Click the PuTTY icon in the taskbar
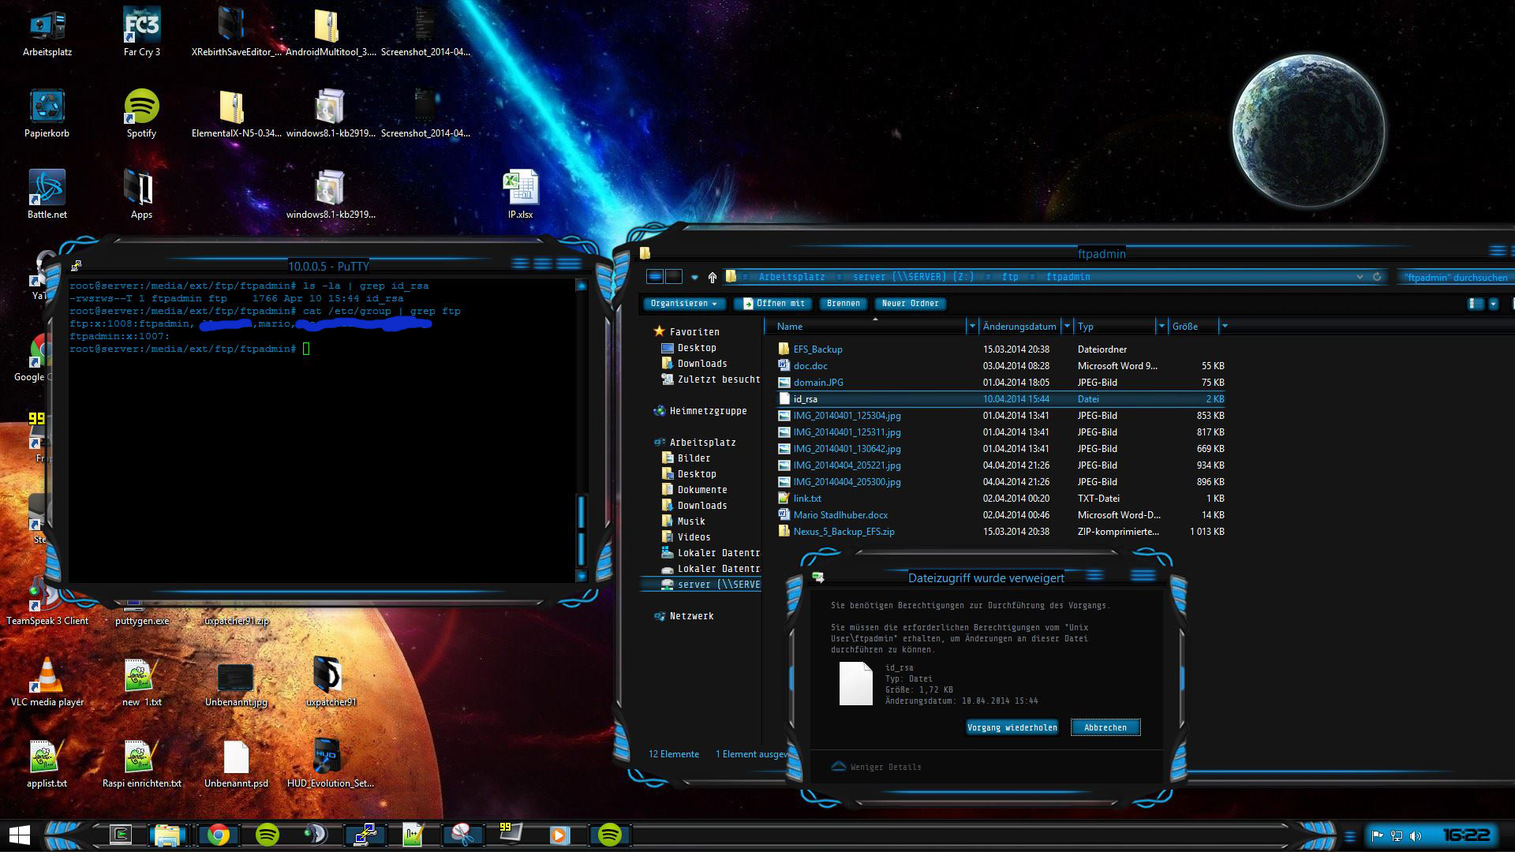This screenshot has width=1515, height=852. click(365, 835)
